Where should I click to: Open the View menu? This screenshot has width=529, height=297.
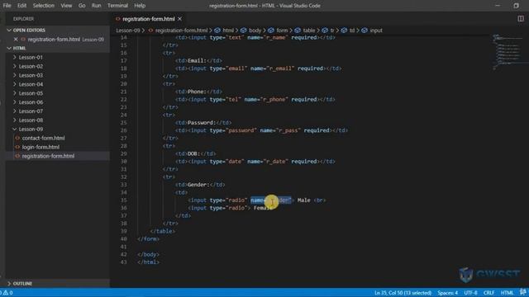click(x=66, y=6)
